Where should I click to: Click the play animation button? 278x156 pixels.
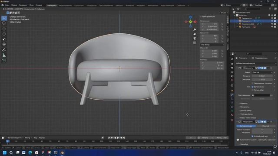coord(118,138)
